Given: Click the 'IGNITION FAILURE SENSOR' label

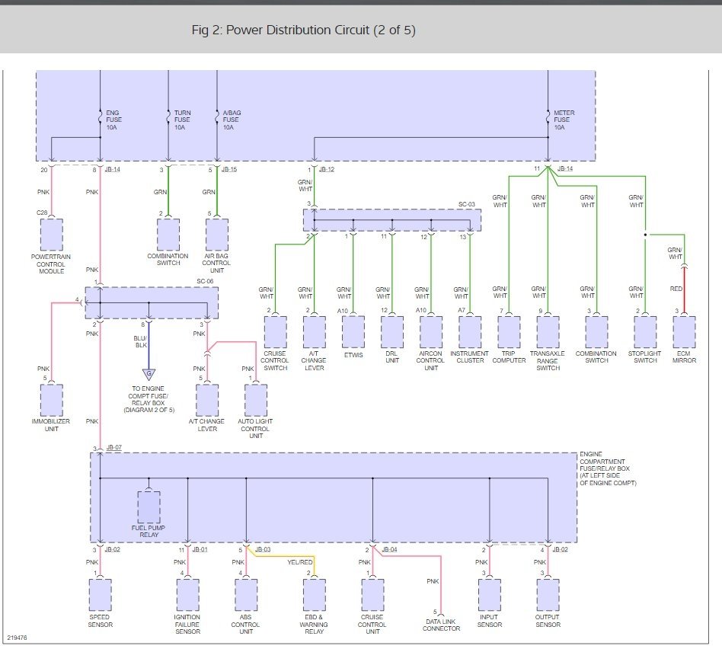Looking at the screenshot, I should (187, 624).
